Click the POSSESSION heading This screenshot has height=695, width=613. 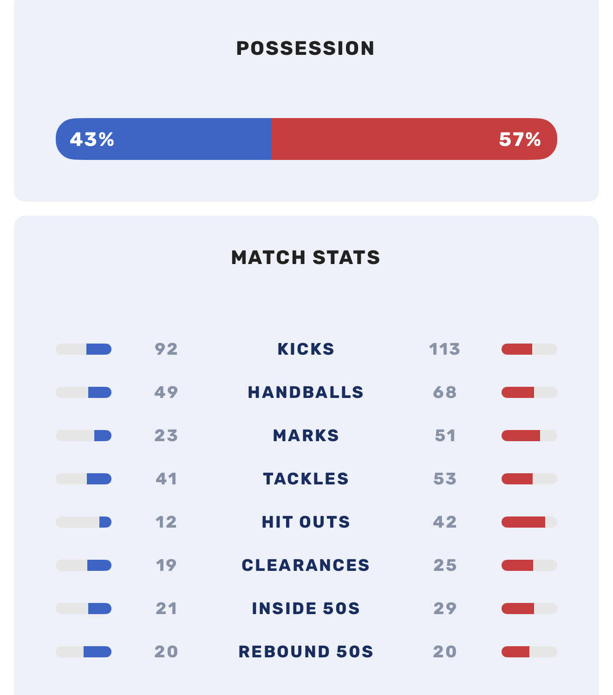tap(306, 48)
